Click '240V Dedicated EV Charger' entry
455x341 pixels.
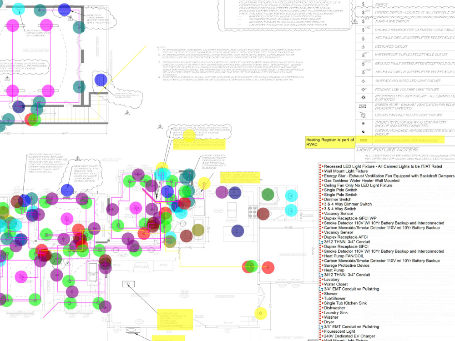click(x=349, y=336)
